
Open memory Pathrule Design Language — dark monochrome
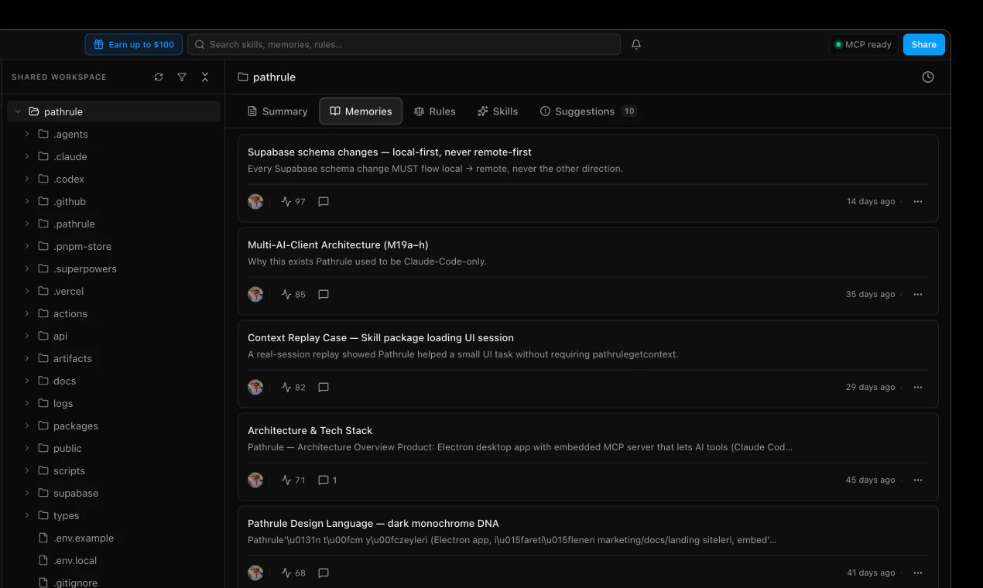pyautogui.click(x=373, y=524)
